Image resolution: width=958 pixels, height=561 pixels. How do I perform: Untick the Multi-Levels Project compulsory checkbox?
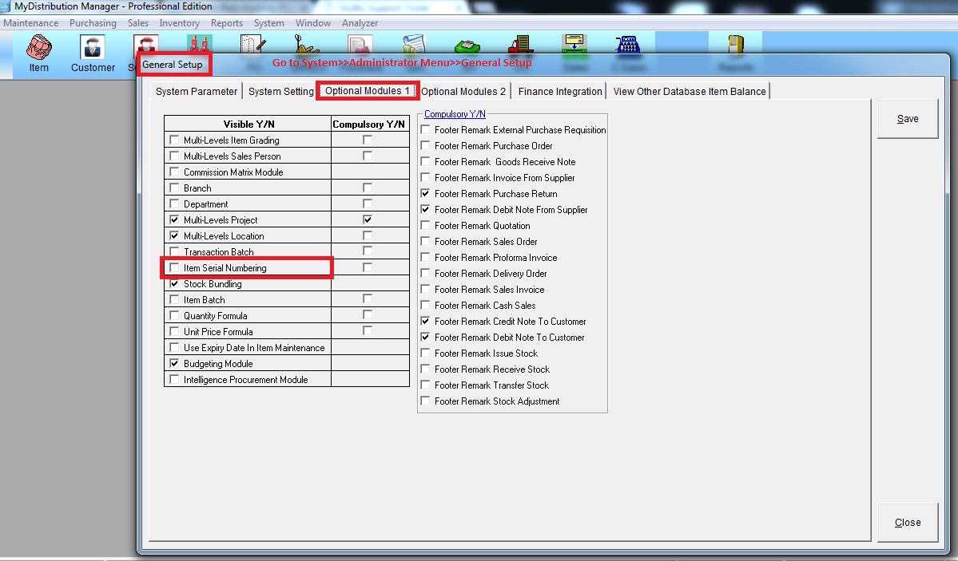pyautogui.click(x=368, y=219)
